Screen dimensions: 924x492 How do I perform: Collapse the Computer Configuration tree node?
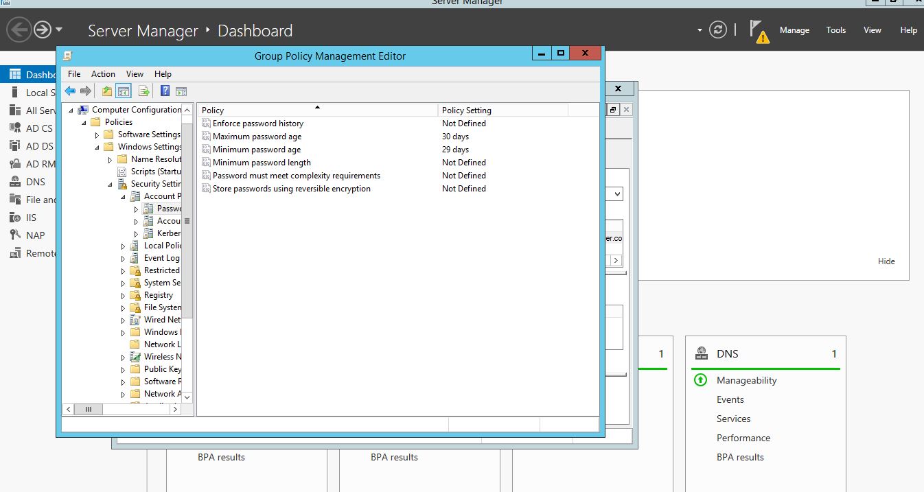70,110
